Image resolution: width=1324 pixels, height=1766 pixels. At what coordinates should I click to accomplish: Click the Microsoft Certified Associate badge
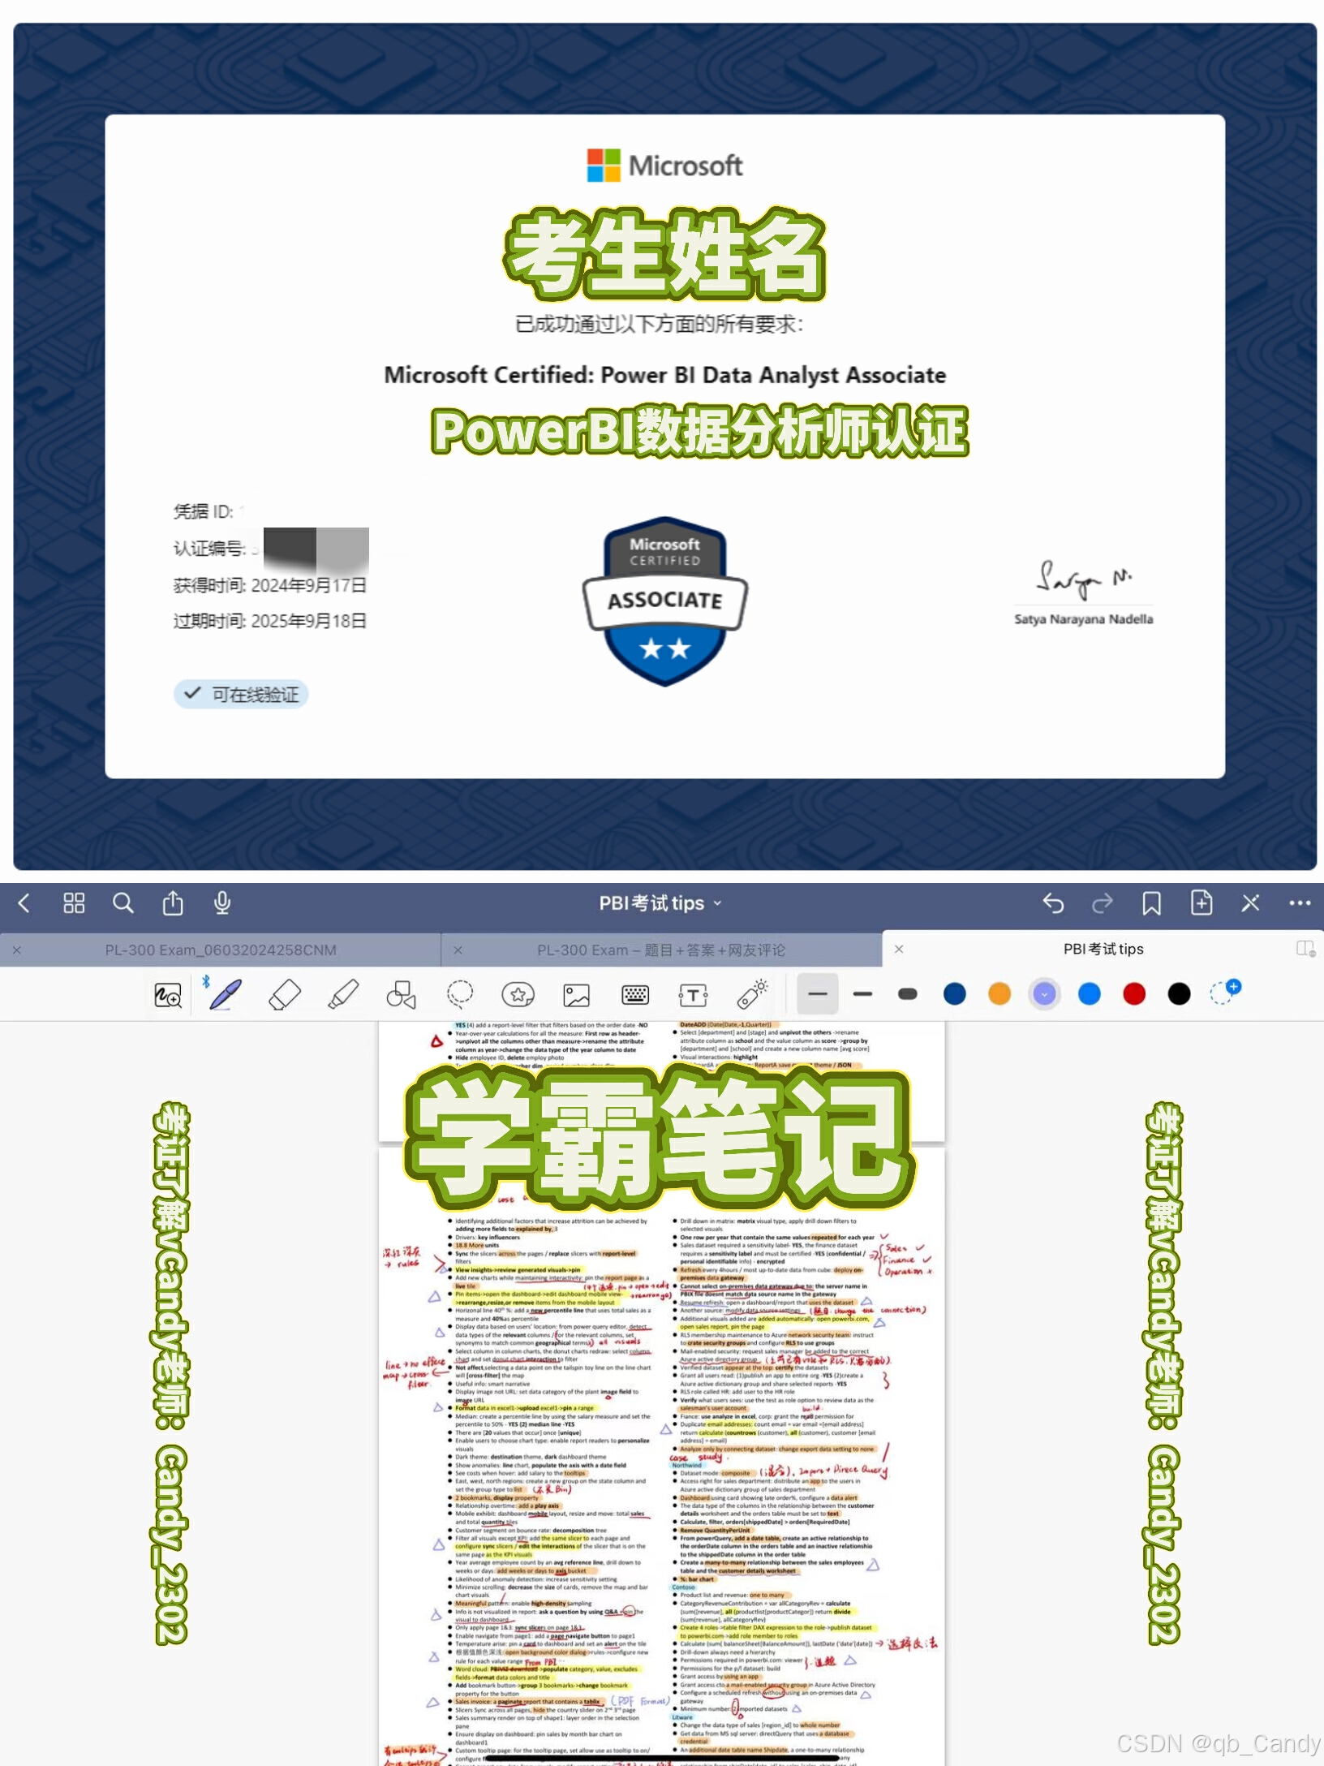point(665,601)
